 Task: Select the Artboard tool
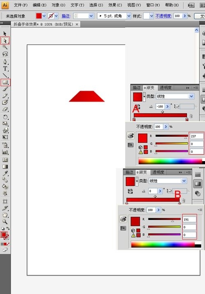(5, 202)
